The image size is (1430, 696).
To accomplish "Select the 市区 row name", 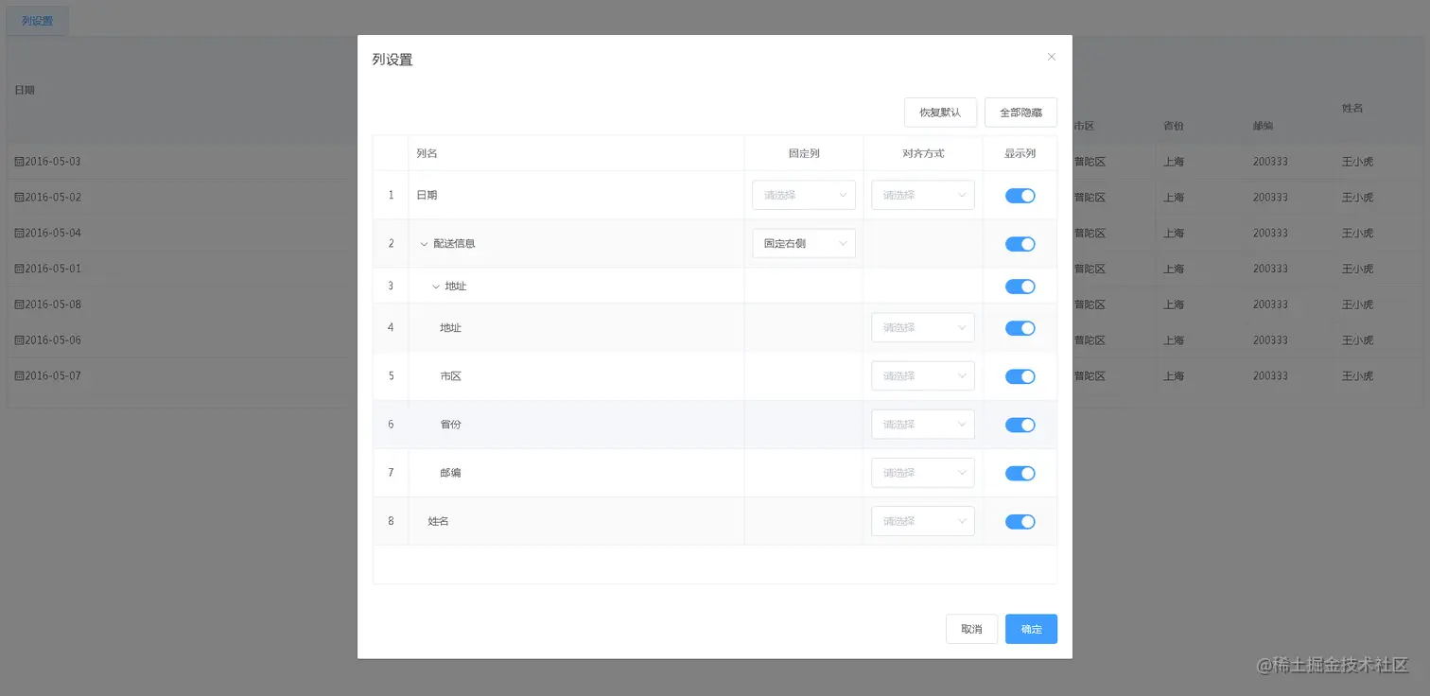I will (x=450, y=375).
